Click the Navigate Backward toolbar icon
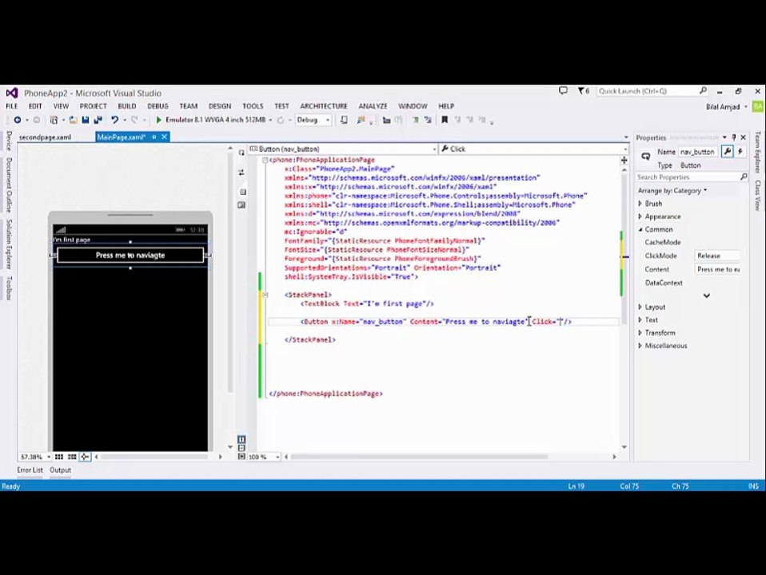 pos(17,120)
